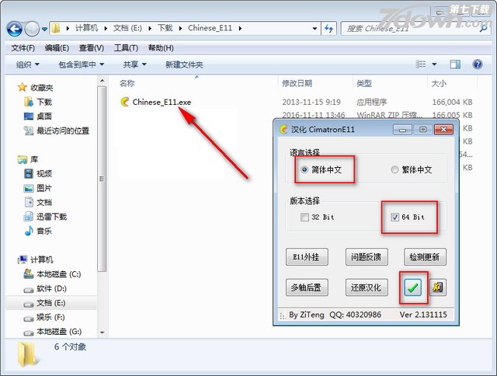Screen dimensions: 497x376
Task: Open the 编辑(E) menu
Action: click(x=57, y=48)
